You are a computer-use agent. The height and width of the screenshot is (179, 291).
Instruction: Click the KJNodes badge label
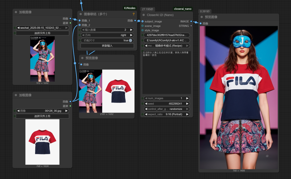(x=130, y=8)
